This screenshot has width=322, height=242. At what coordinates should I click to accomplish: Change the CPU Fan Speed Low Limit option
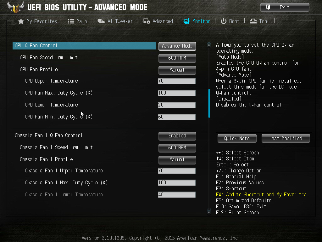click(x=177, y=58)
